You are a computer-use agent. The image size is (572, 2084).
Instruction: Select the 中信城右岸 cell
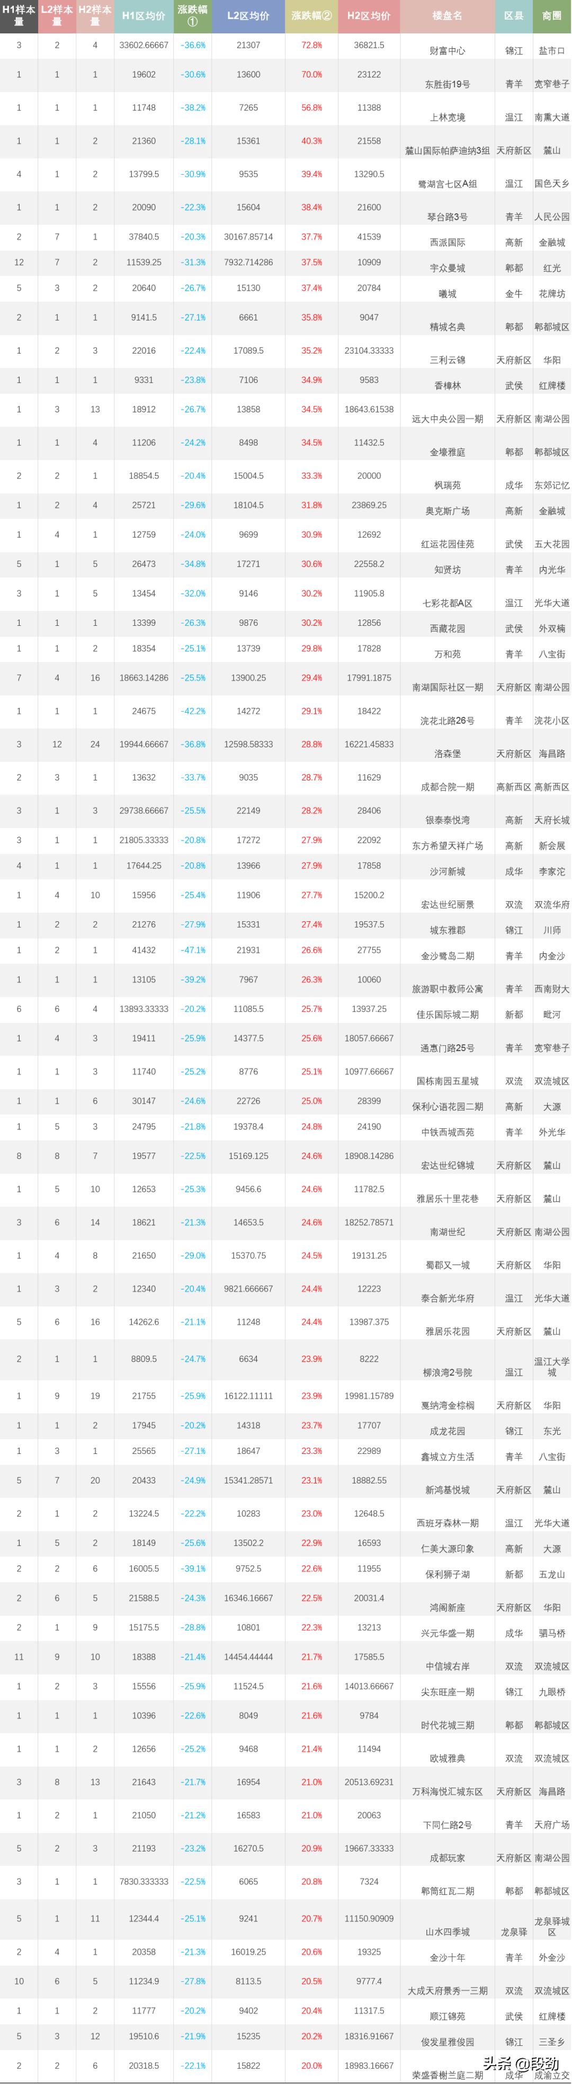click(x=448, y=1667)
